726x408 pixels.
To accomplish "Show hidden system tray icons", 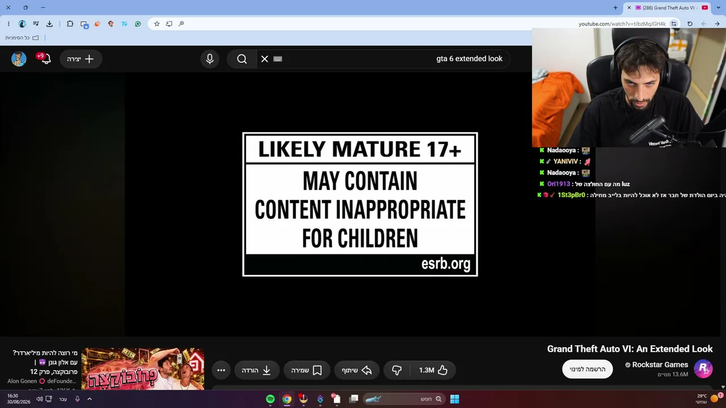I will coord(89,399).
